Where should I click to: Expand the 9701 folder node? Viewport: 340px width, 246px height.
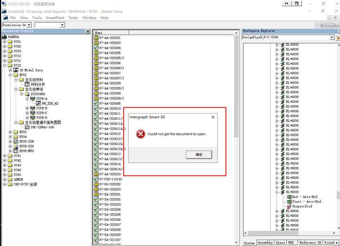point(5,42)
